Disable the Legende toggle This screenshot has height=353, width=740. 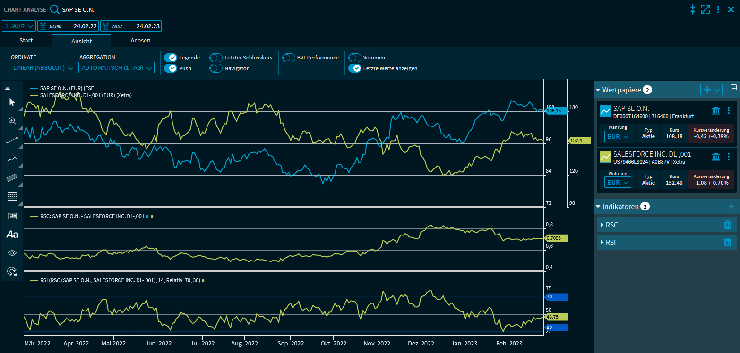[x=170, y=58]
